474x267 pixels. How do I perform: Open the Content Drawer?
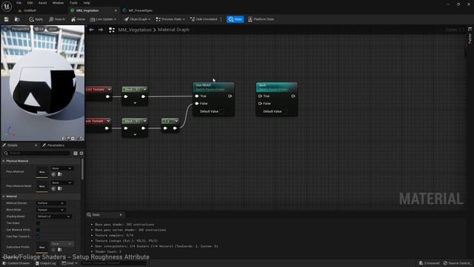16,263
